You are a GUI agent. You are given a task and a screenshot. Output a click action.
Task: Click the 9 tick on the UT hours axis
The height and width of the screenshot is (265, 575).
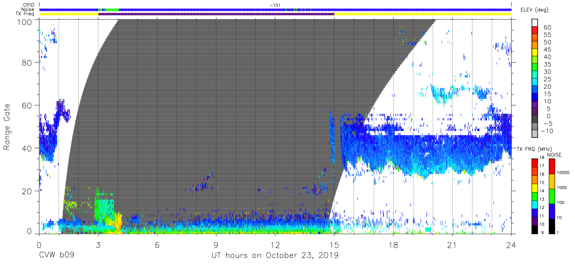pyautogui.click(x=216, y=244)
